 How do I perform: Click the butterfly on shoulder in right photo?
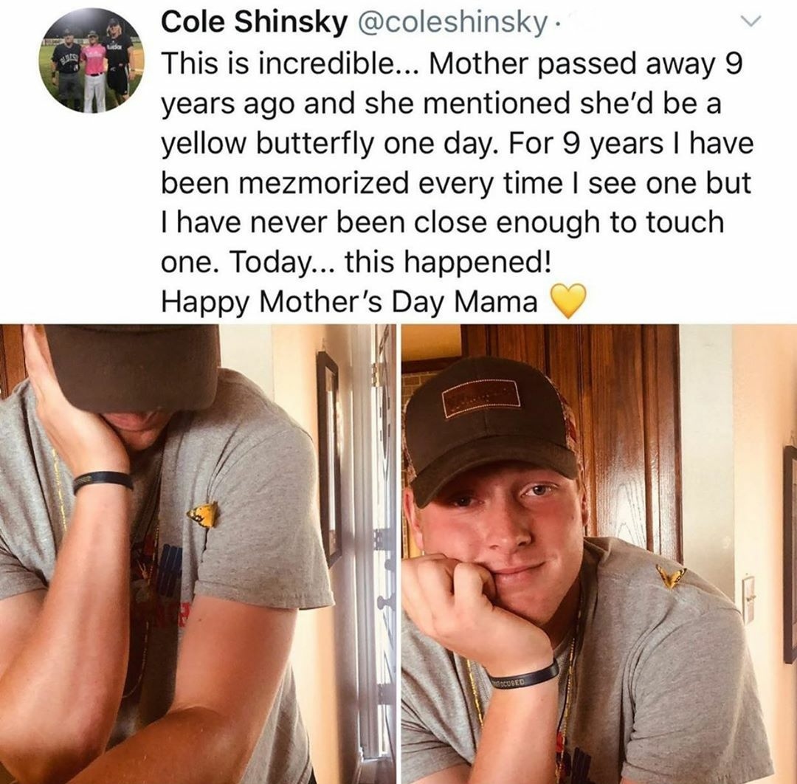pyautogui.click(x=670, y=577)
